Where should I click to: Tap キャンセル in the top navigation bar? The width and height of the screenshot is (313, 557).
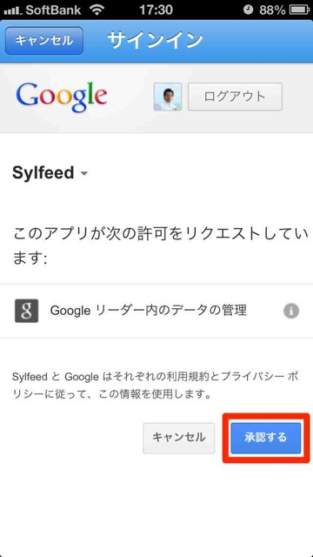[x=44, y=41]
